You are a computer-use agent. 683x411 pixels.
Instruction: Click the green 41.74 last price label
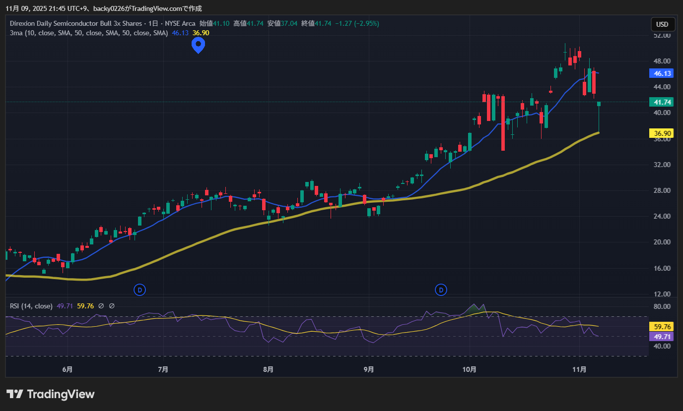coord(662,102)
